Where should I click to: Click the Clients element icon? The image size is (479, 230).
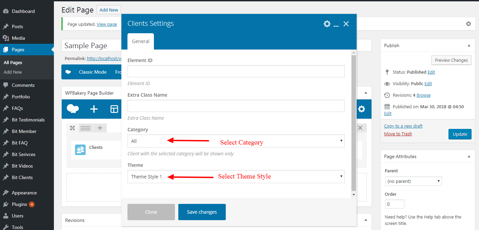[80, 150]
